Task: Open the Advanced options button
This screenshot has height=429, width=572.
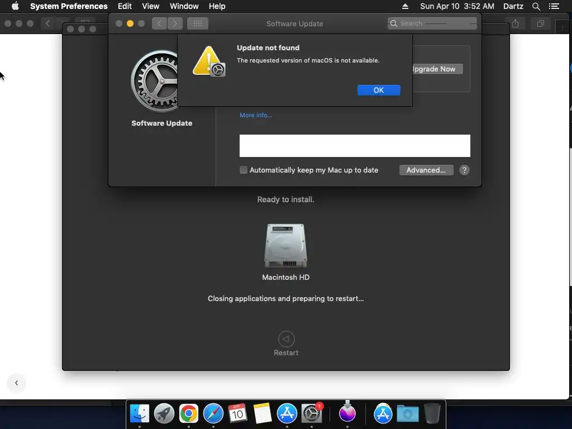Action: (426, 170)
